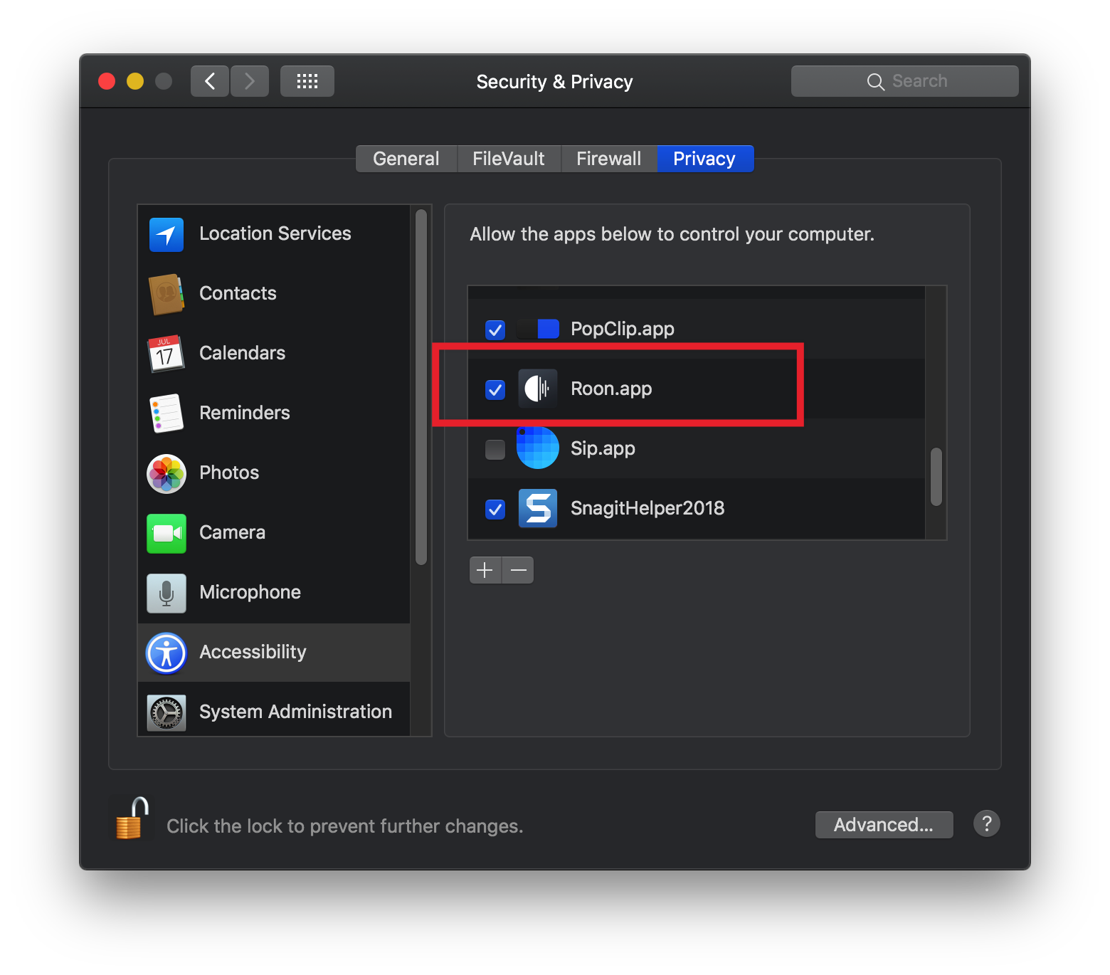1110x975 pixels.
Task: Click the Camera icon in the sidebar
Action: click(x=166, y=533)
